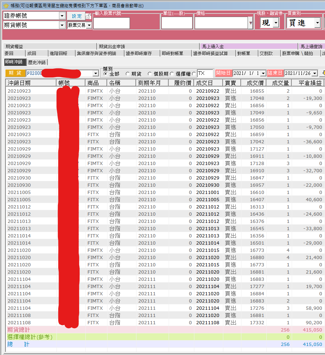Click the 買賣 column header

(x=232, y=83)
